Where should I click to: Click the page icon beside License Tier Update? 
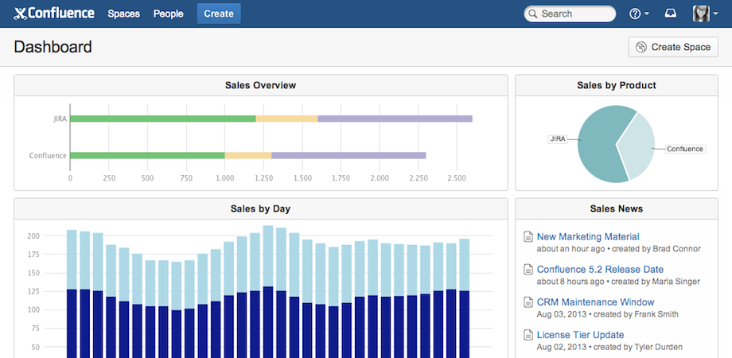(x=527, y=335)
